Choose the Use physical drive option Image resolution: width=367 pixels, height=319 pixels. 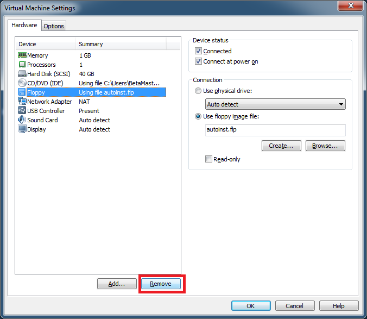[x=198, y=91]
